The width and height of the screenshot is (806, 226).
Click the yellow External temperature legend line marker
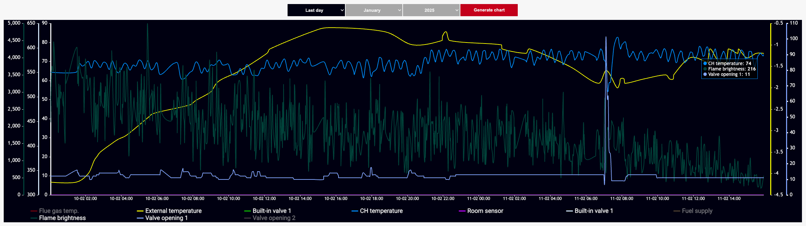click(x=140, y=211)
